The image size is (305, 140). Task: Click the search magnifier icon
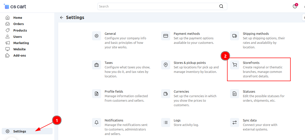(221, 6)
